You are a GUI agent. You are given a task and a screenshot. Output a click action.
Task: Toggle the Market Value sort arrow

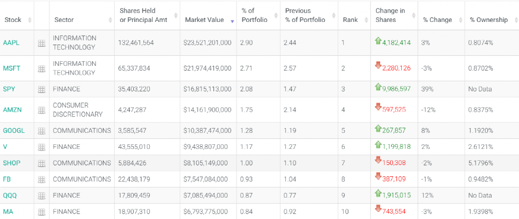coord(232,21)
